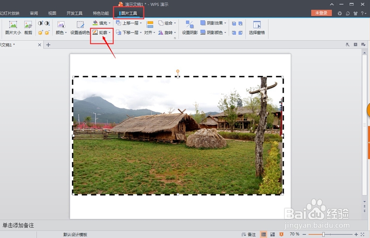
Task: Switch to the 审阅 tab
Action: (34, 13)
